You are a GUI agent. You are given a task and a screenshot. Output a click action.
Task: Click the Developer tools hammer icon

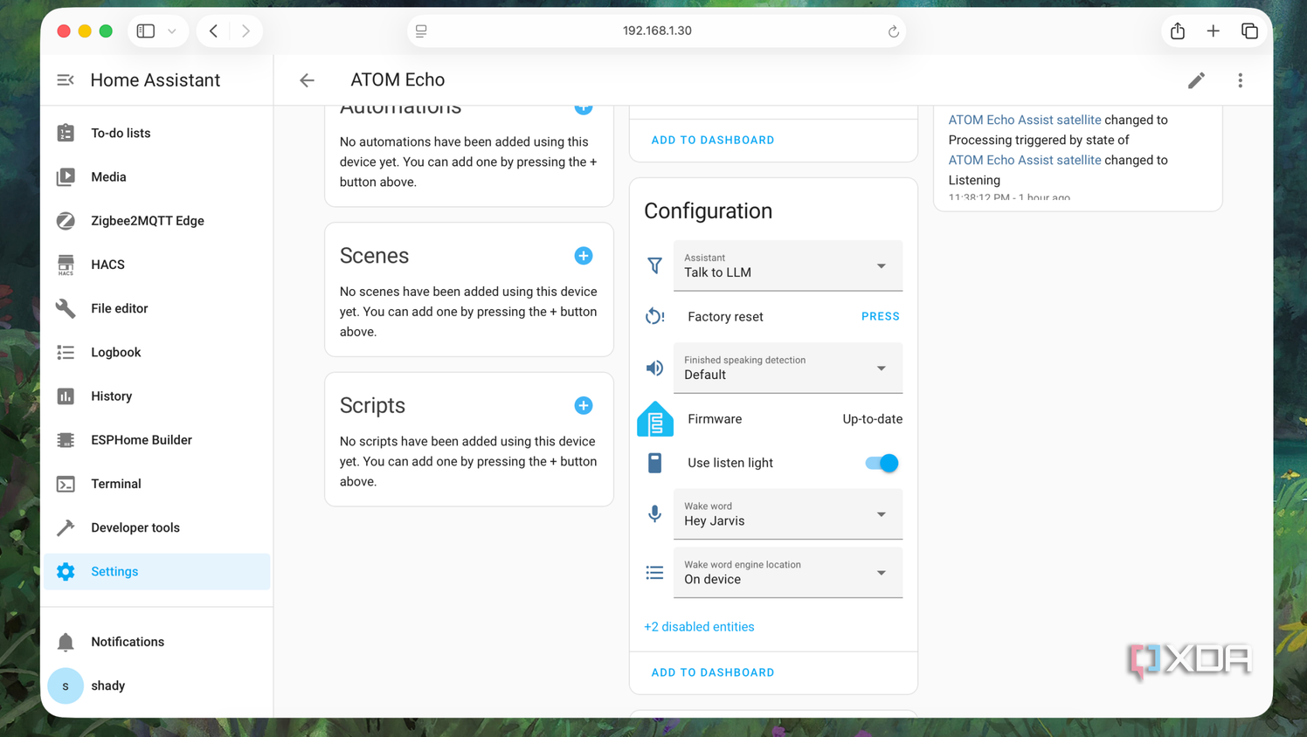(66, 527)
